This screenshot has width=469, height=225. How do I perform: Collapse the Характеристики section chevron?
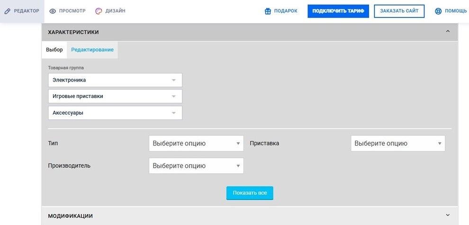pos(448,31)
